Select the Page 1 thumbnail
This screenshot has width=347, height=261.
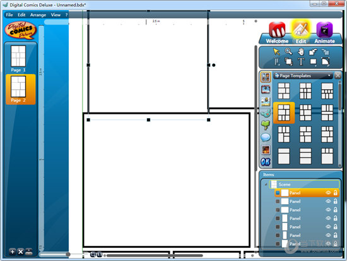(18, 59)
